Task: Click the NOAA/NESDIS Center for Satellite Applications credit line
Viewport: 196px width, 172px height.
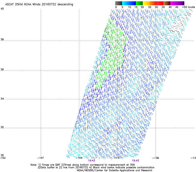Action: [x=114, y=170]
